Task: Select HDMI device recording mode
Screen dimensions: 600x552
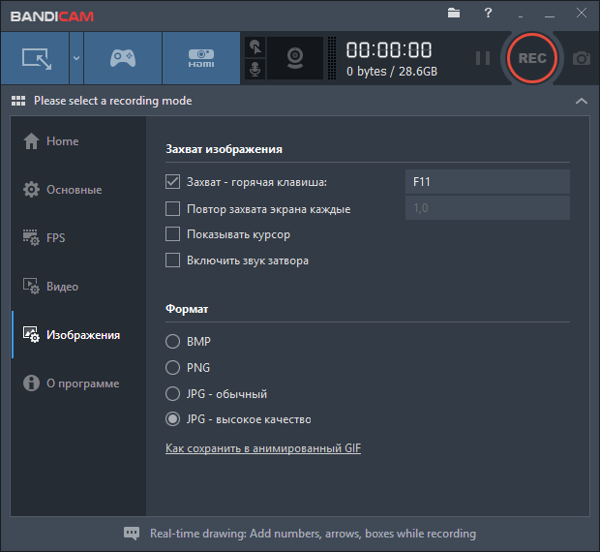Action: [x=200, y=58]
